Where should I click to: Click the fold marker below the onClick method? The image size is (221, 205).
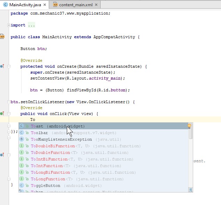click(x=9, y=125)
